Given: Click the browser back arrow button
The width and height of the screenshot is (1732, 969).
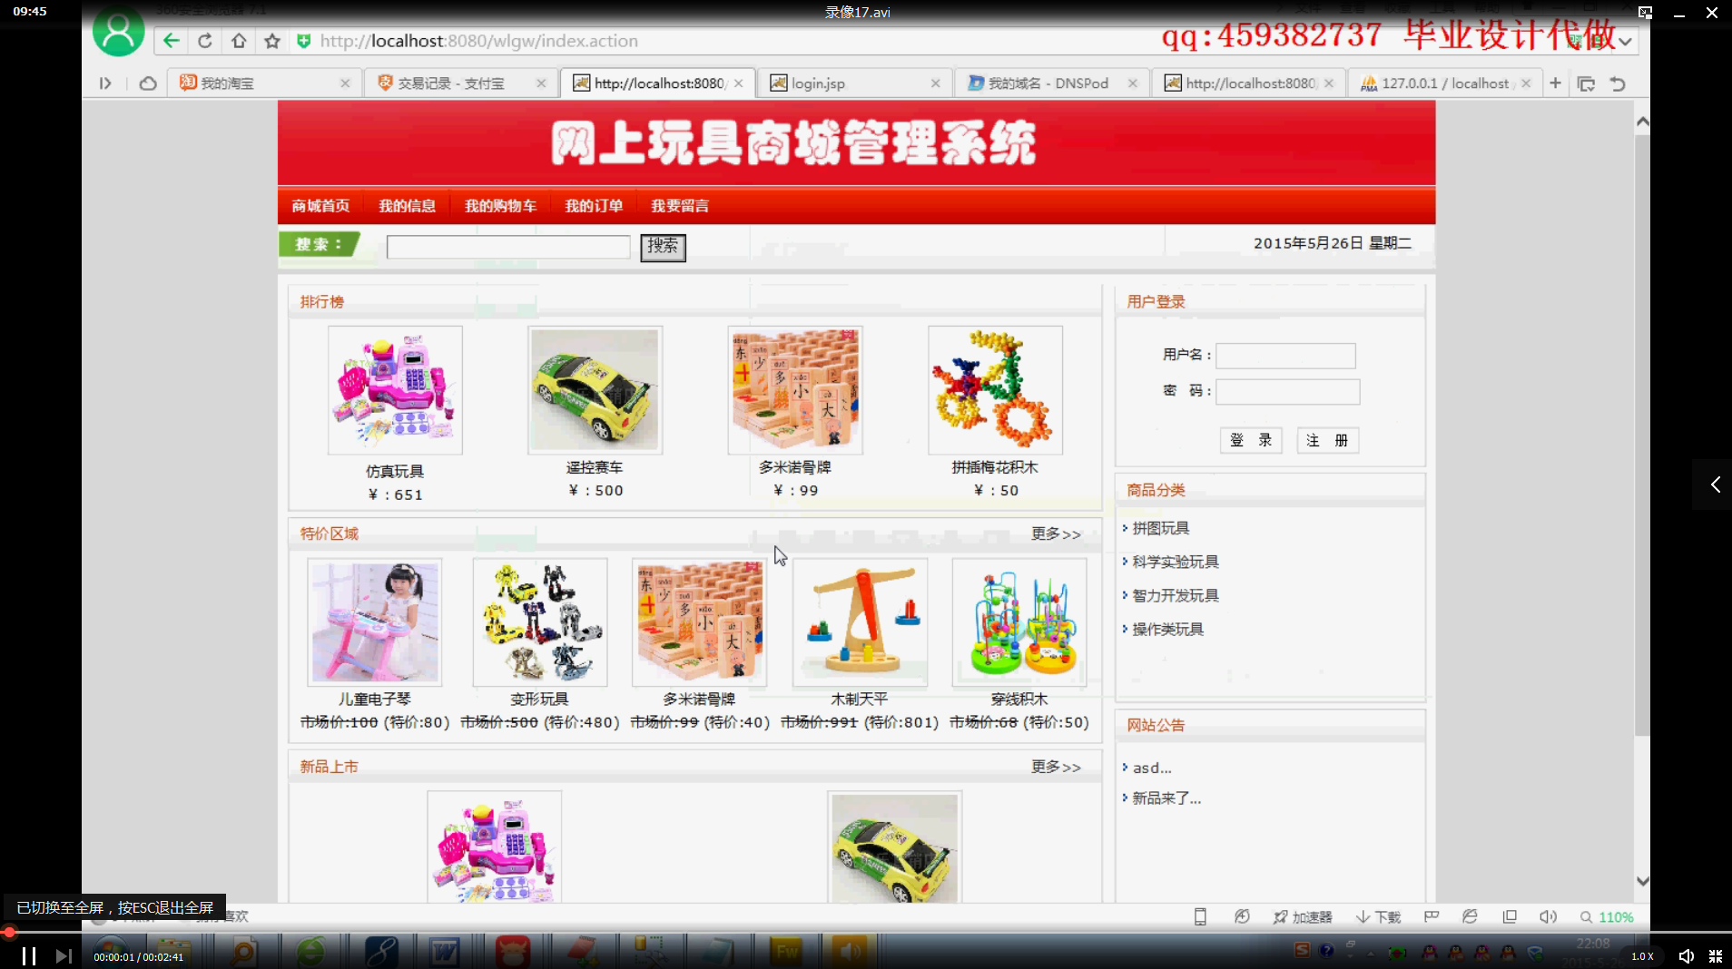Looking at the screenshot, I should coord(171,41).
